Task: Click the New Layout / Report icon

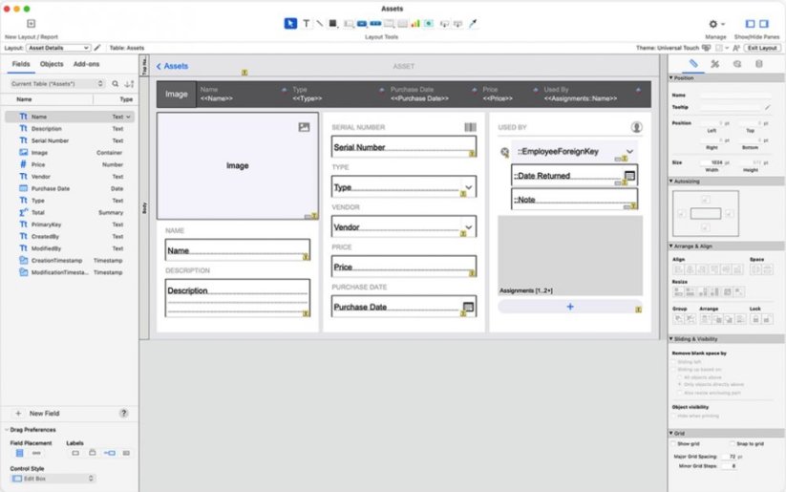Action: [x=32, y=24]
